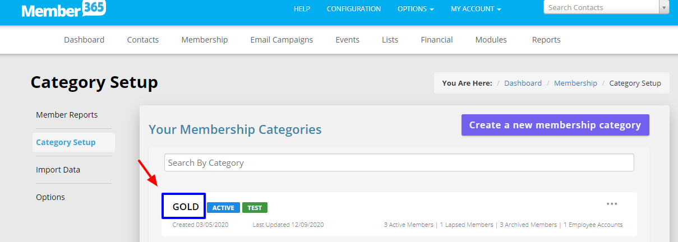
Task: Click Create a new membership category
Action: pos(555,125)
